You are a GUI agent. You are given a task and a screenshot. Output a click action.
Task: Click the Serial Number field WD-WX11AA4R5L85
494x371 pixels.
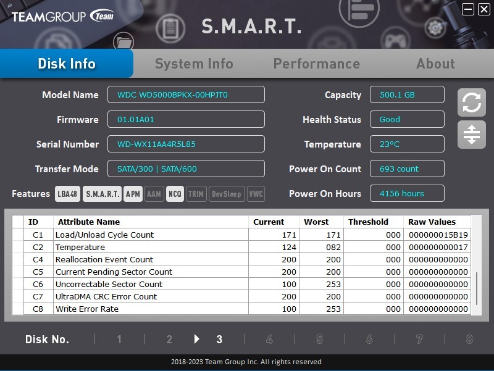pos(186,144)
